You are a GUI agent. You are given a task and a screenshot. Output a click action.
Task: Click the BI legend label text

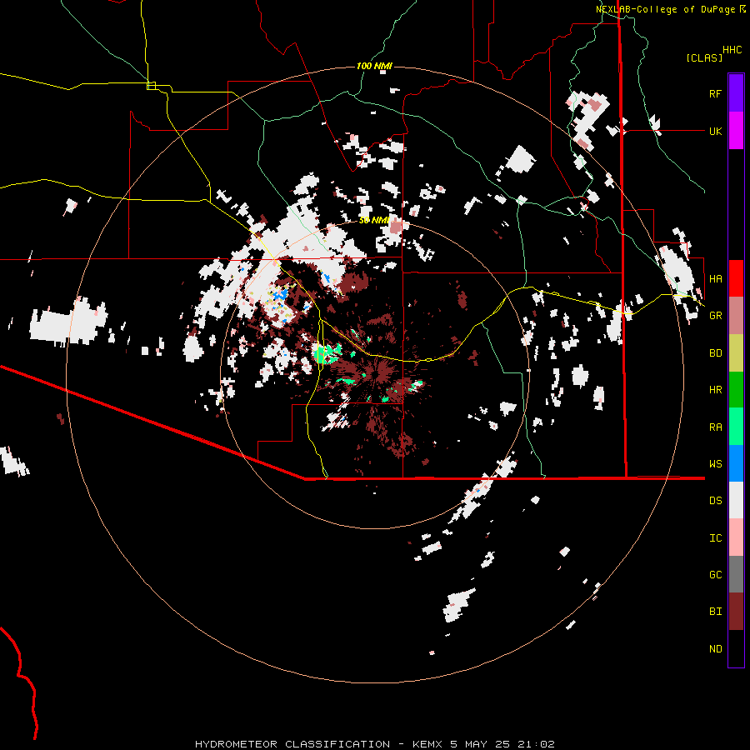(715, 612)
